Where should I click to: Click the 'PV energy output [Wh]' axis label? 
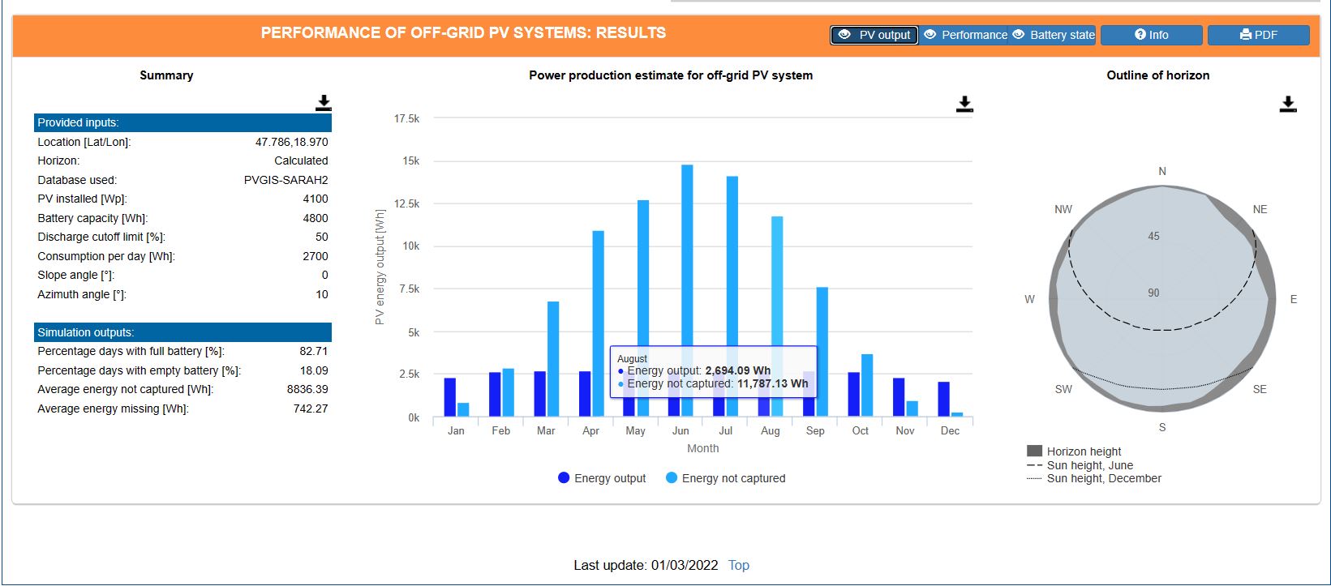[380, 267]
